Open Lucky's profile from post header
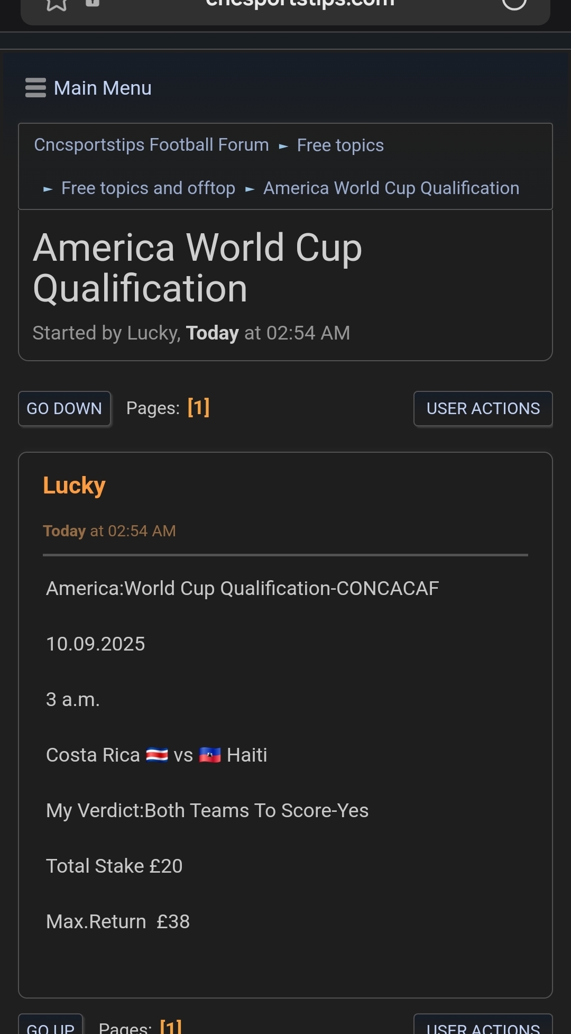 pos(74,486)
